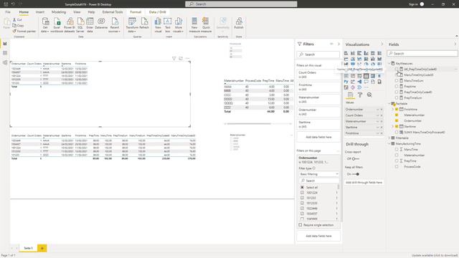The width and height of the screenshot is (459, 258).
Task: Cut the selected item
Action: click(x=17, y=19)
